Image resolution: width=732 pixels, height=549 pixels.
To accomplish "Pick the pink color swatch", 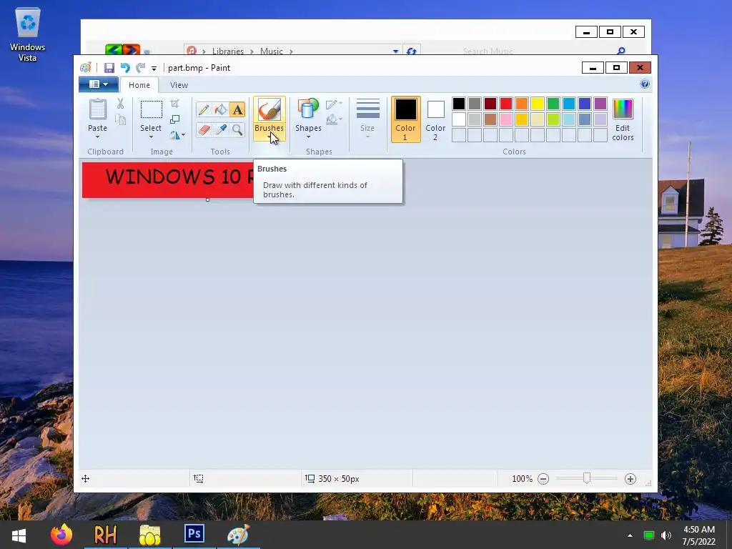I will [506, 119].
